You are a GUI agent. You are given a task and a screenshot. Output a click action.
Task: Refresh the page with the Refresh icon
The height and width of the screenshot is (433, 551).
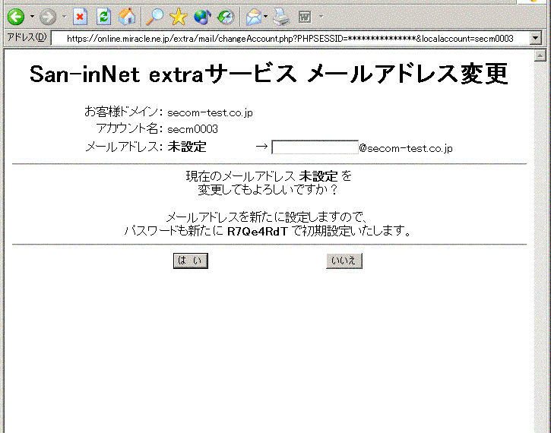(104, 16)
